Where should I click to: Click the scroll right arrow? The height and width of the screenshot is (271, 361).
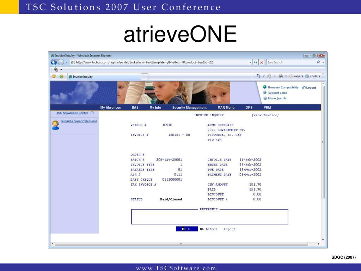coord(319,243)
